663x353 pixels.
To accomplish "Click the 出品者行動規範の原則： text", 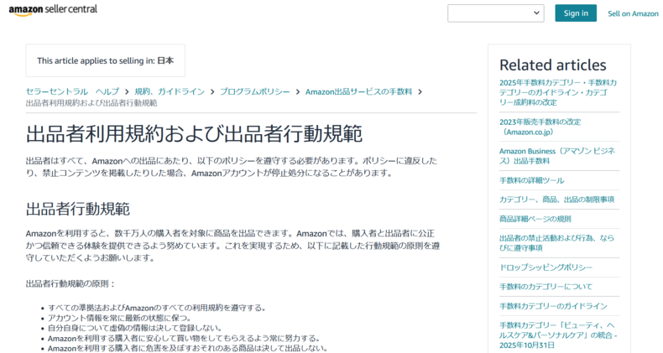I will [70, 283].
